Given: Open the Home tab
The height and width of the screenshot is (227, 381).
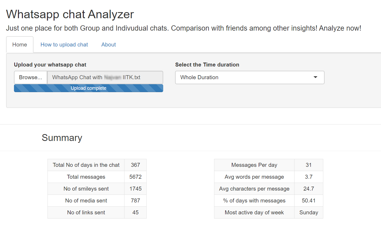Looking at the screenshot, I should tap(20, 45).
